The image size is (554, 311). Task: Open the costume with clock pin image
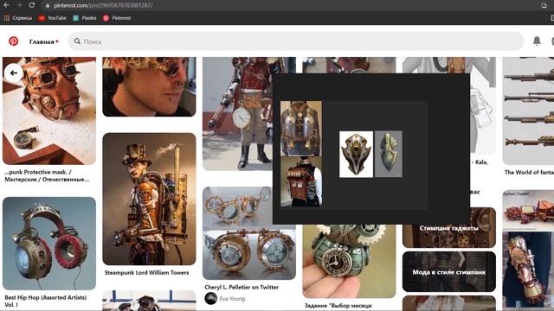pyautogui.click(x=237, y=114)
